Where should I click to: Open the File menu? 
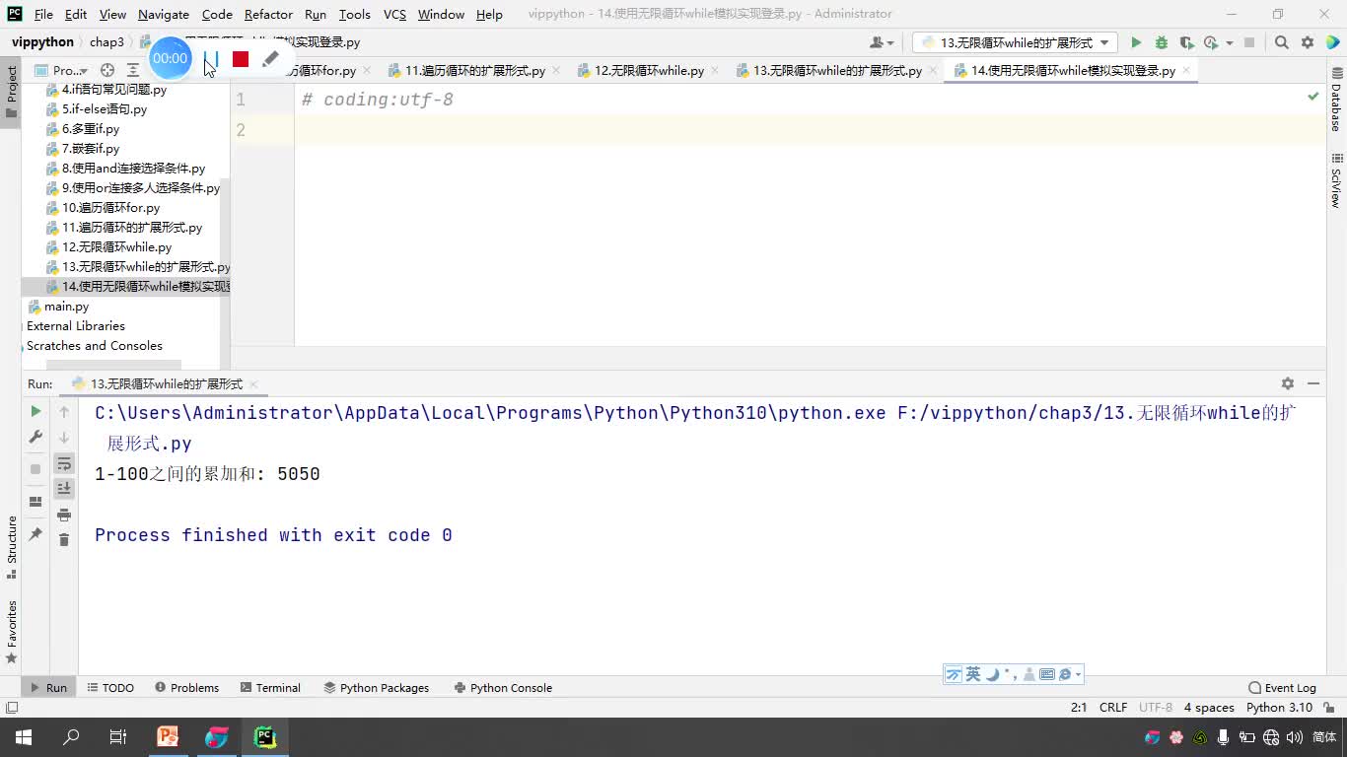(x=43, y=14)
